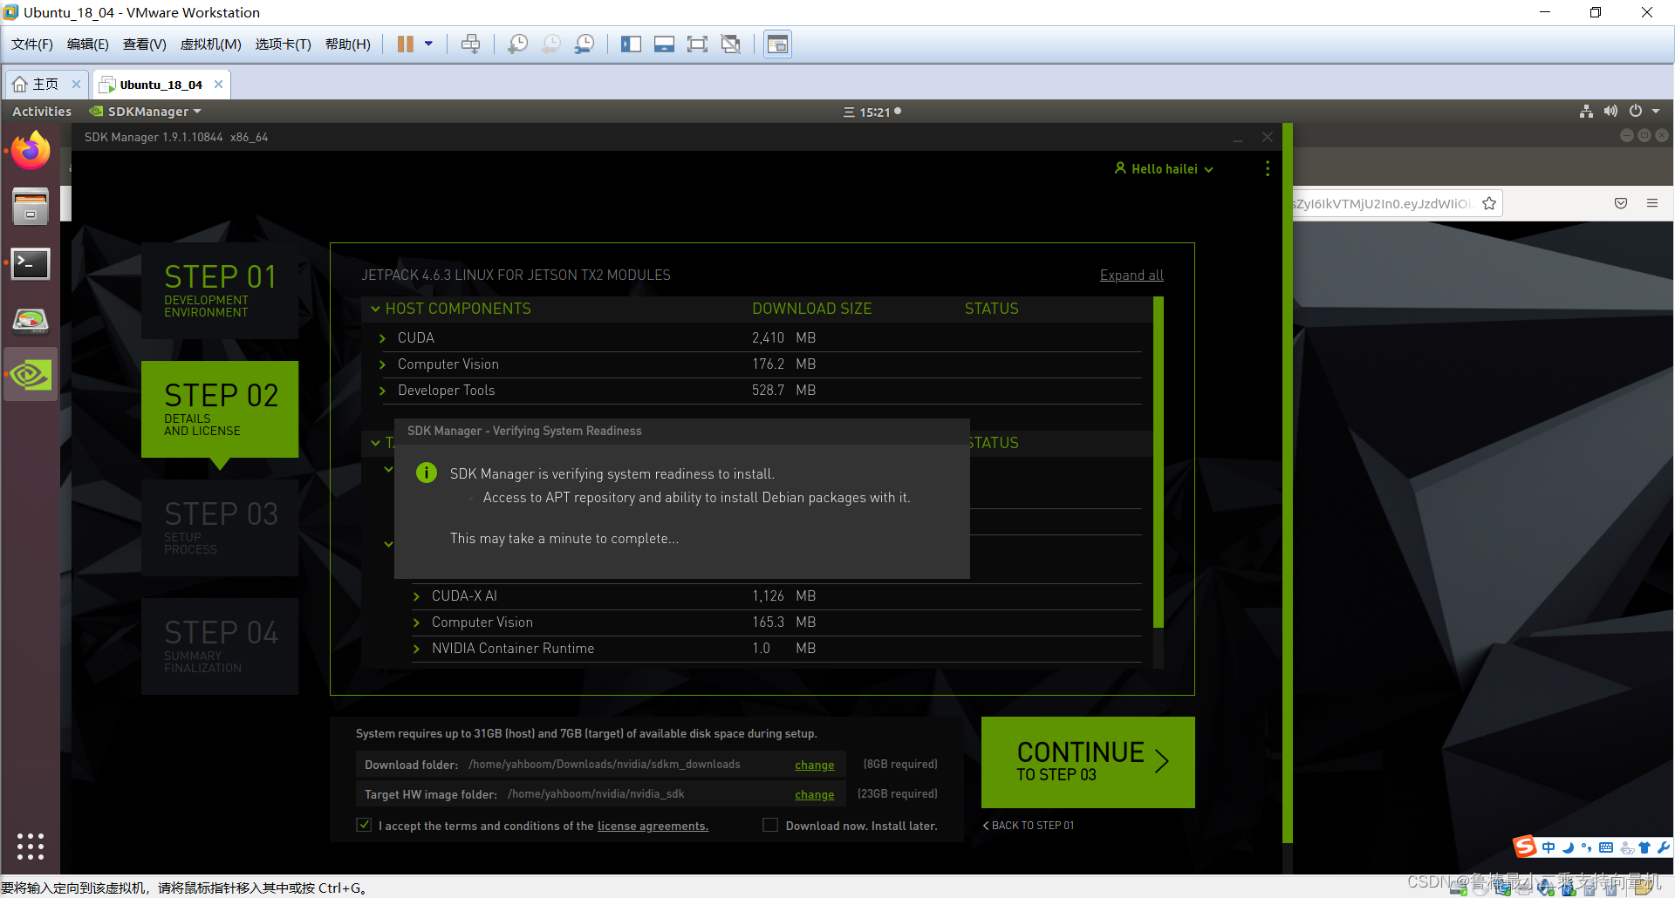Send Ctrl+Alt+Del via VMware toolbar icon
This screenshot has height=898, width=1675.
(470, 44)
